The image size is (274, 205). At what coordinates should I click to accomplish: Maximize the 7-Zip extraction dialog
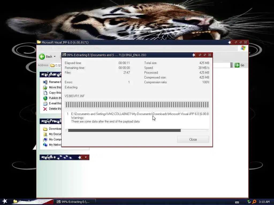[205, 55]
